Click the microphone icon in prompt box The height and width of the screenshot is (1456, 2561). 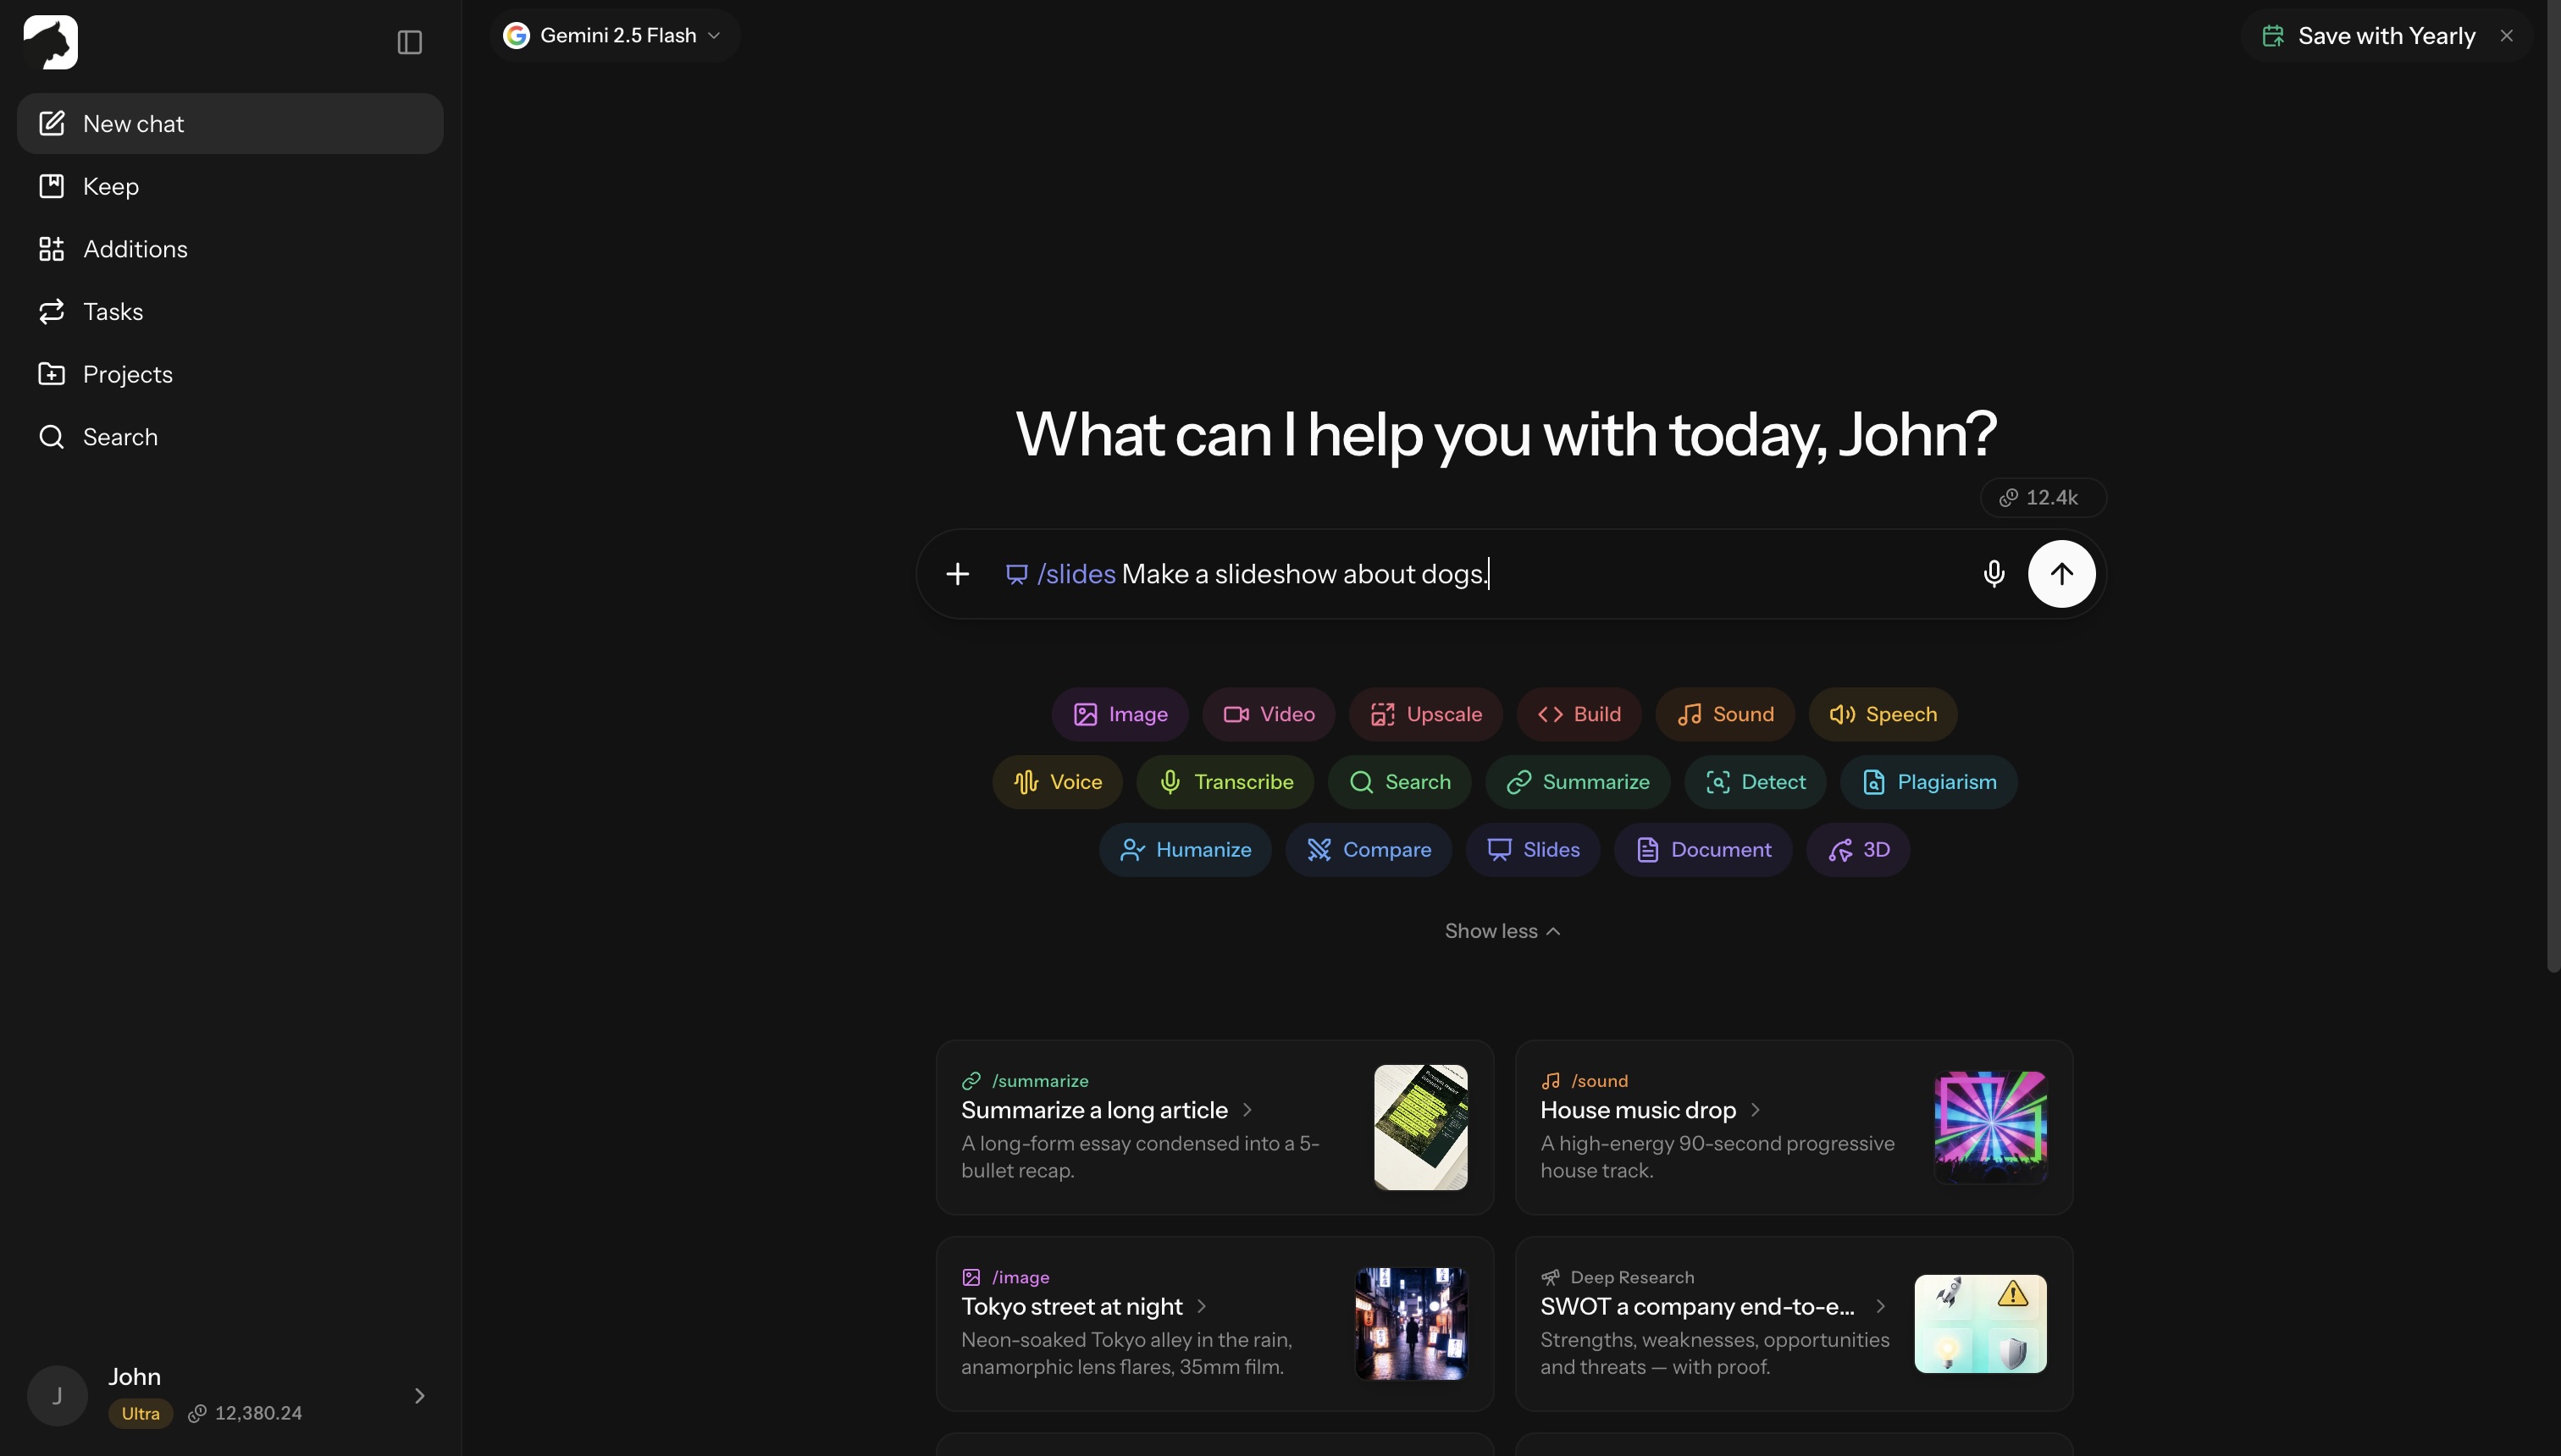click(x=1993, y=574)
